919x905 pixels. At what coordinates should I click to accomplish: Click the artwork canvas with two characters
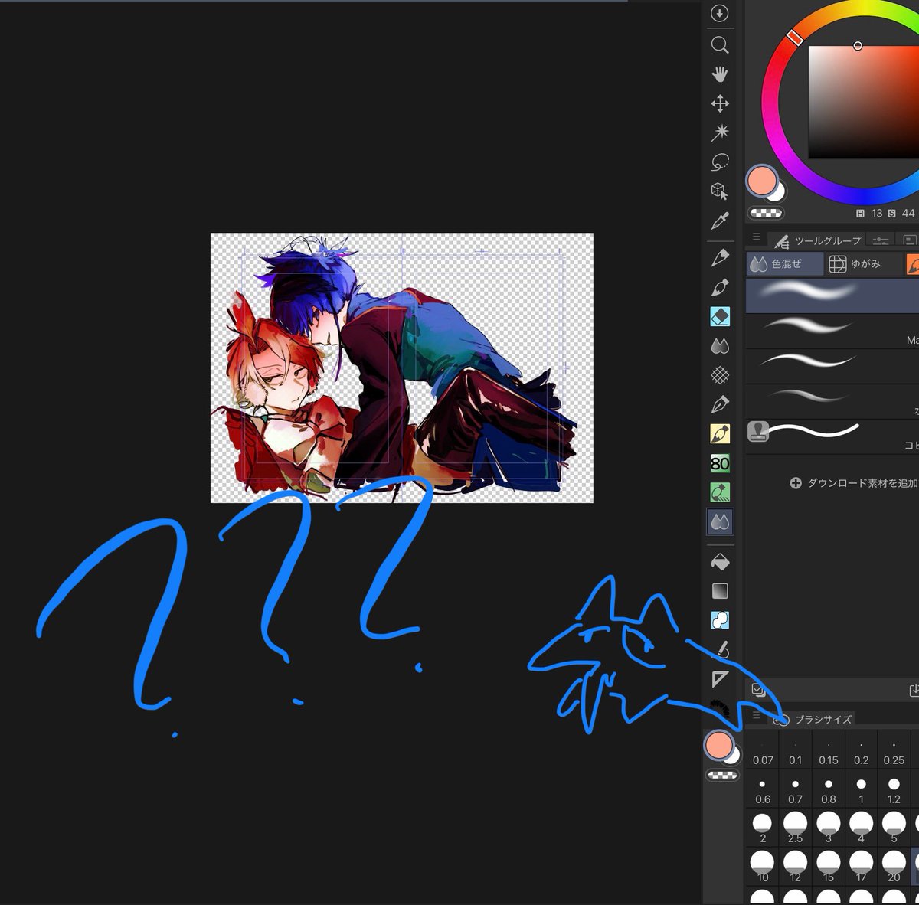click(402, 368)
